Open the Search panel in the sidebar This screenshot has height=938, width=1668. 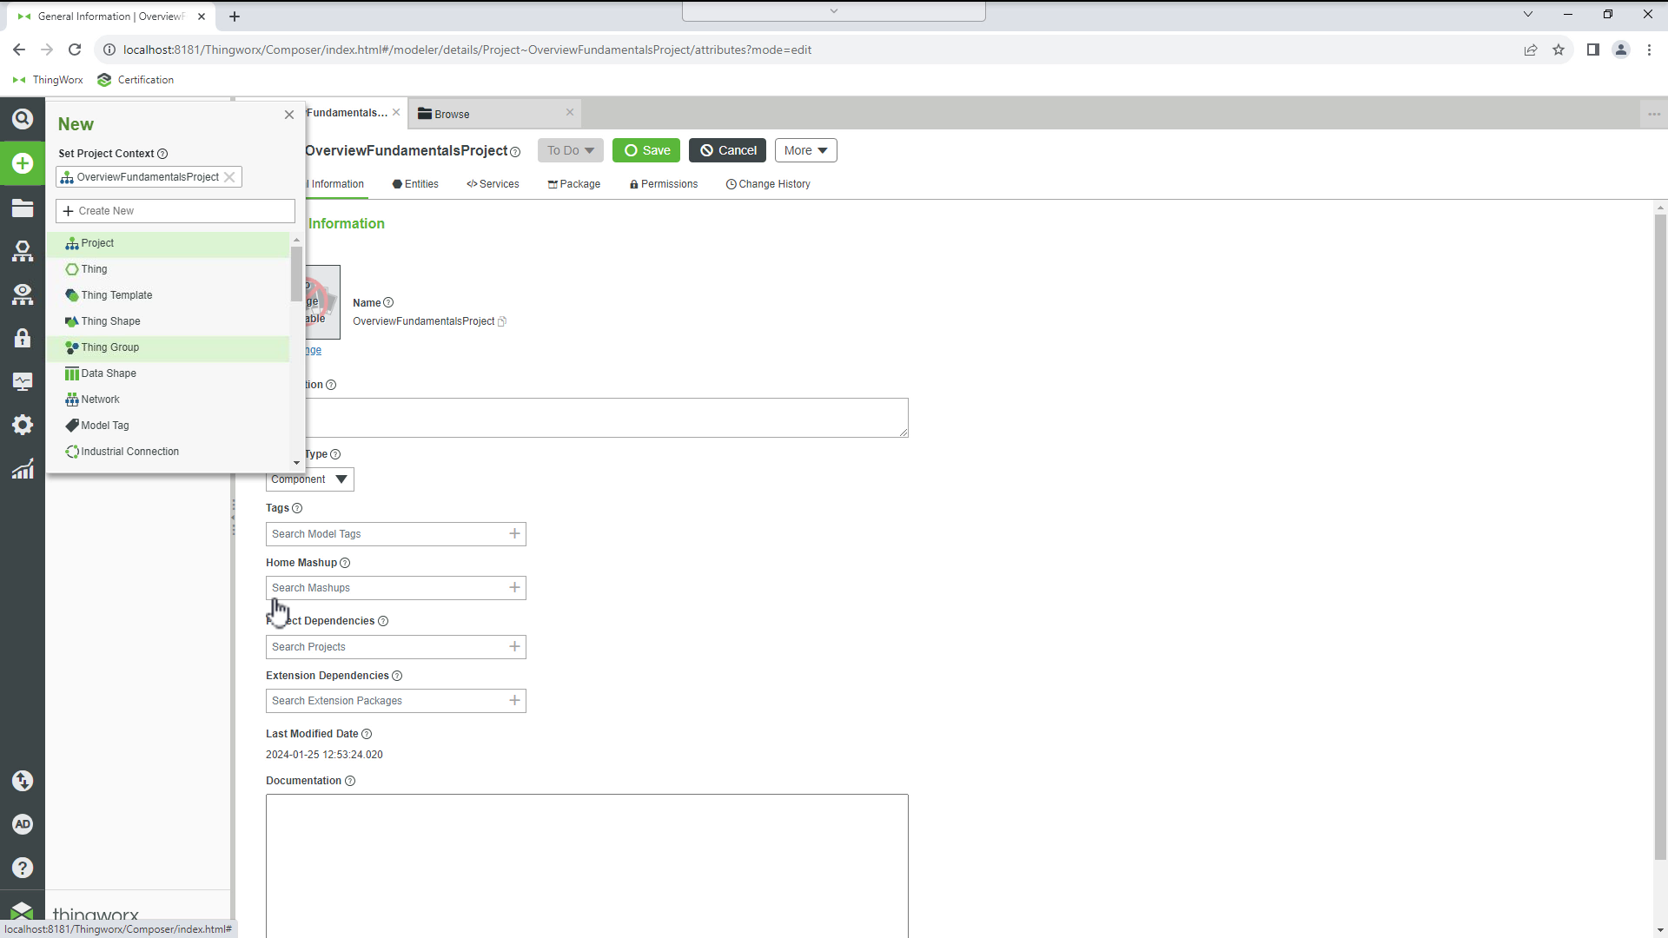(x=22, y=118)
